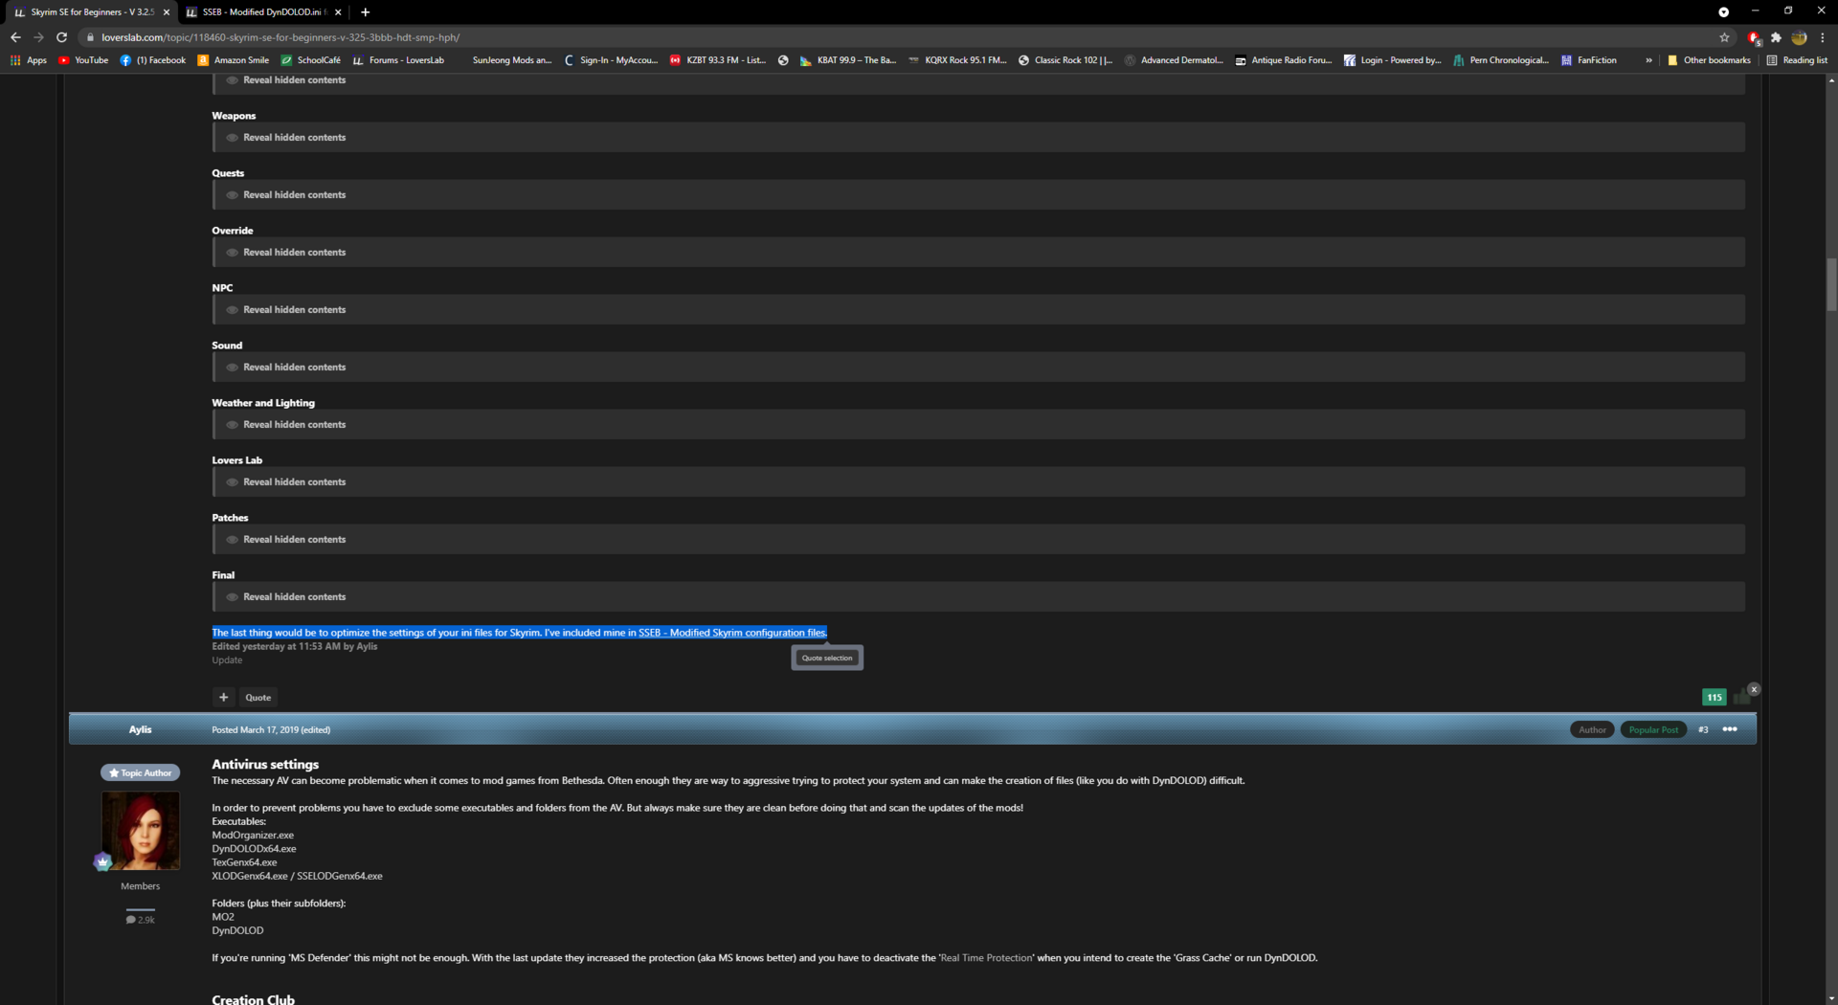
Task: Click the Posted March 17, 2019 timestamp
Action: click(255, 730)
